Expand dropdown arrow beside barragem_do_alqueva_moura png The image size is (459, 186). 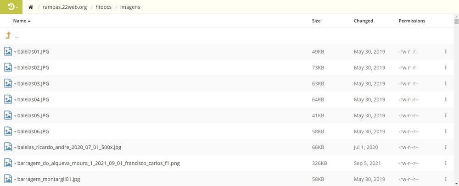pos(15,164)
